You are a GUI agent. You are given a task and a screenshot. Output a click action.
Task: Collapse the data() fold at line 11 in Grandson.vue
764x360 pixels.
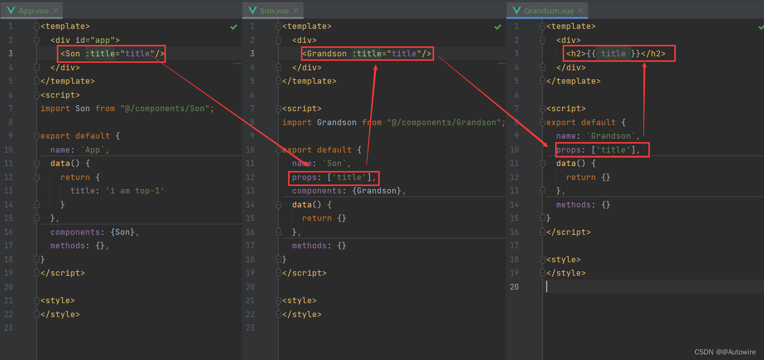543,163
